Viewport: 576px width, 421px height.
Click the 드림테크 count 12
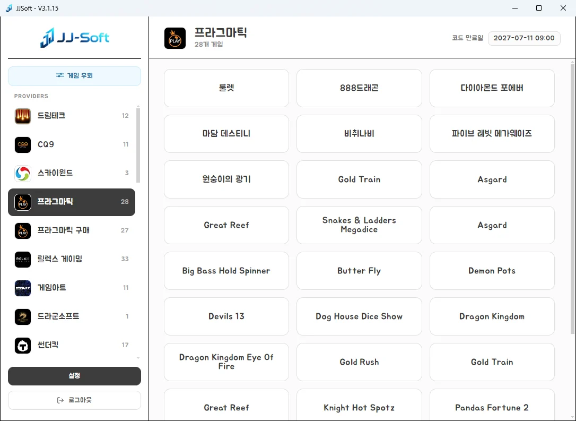[125, 116]
